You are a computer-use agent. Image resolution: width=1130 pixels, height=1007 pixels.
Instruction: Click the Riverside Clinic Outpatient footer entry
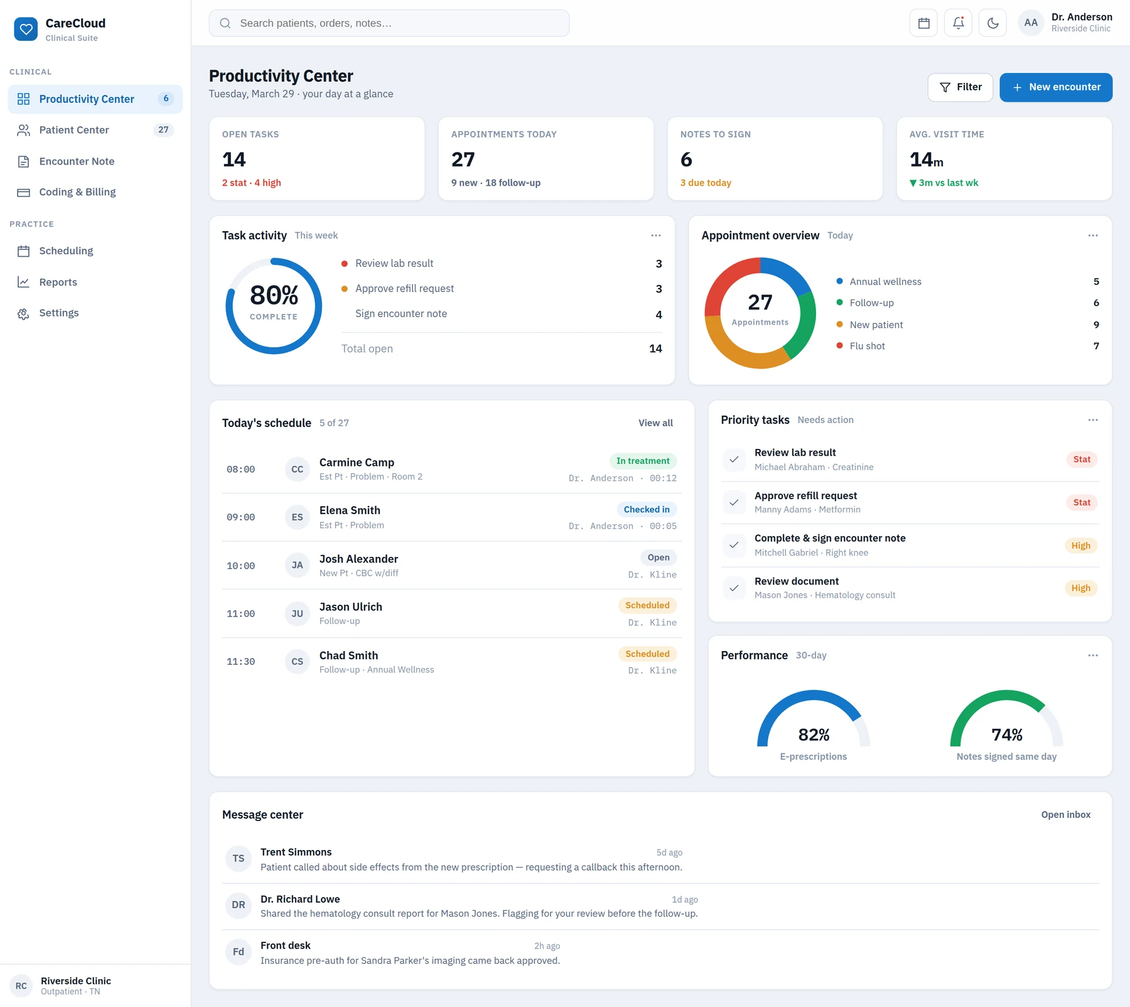tap(95, 986)
